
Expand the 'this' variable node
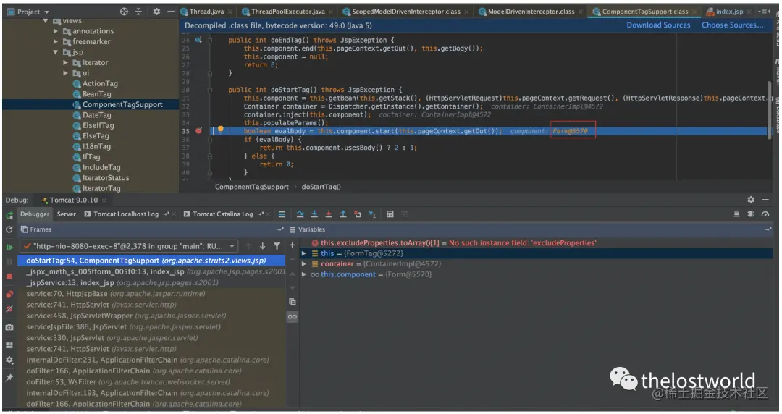[303, 253]
